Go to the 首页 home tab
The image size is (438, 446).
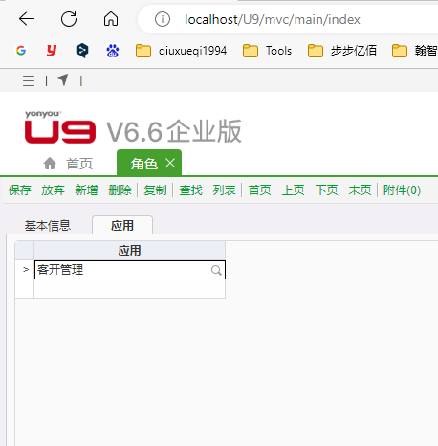(x=68, y=164)
